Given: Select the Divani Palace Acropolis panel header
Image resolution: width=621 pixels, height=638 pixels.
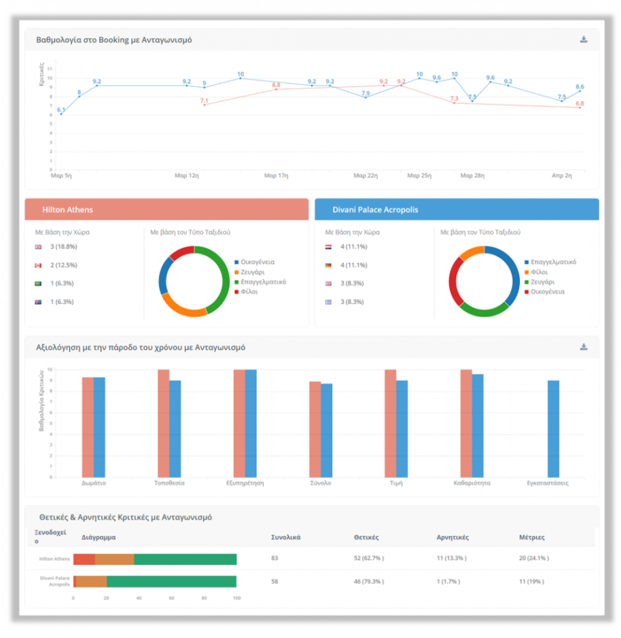Looking at the screenshot, I should tap(456, 210).
